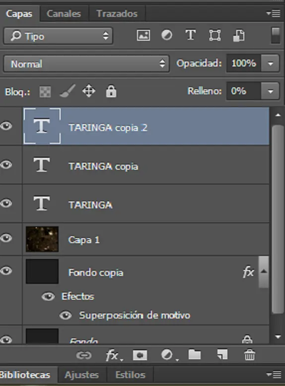Viewport: 285px width, 386px height.
Task: Filter layers by shape layers icon
Action: click(215, 35)
